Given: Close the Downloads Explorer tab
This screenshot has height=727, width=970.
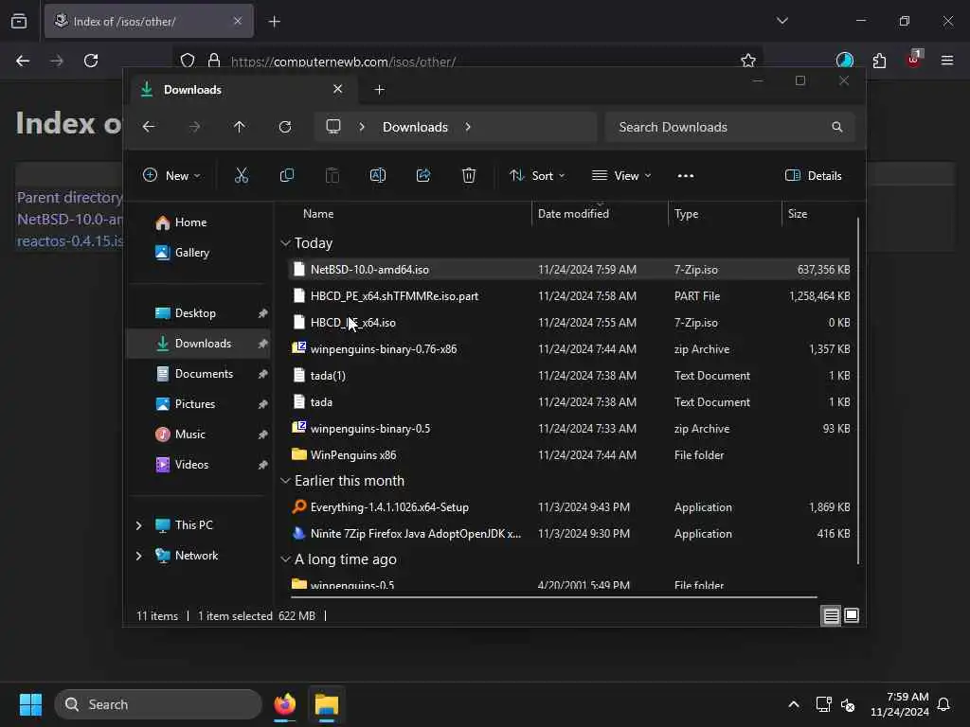Looking at the screenshot, I should pos(338,89).
